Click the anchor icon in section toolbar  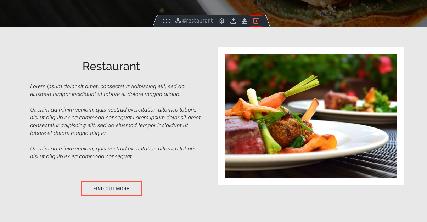[x=178, y=21]
